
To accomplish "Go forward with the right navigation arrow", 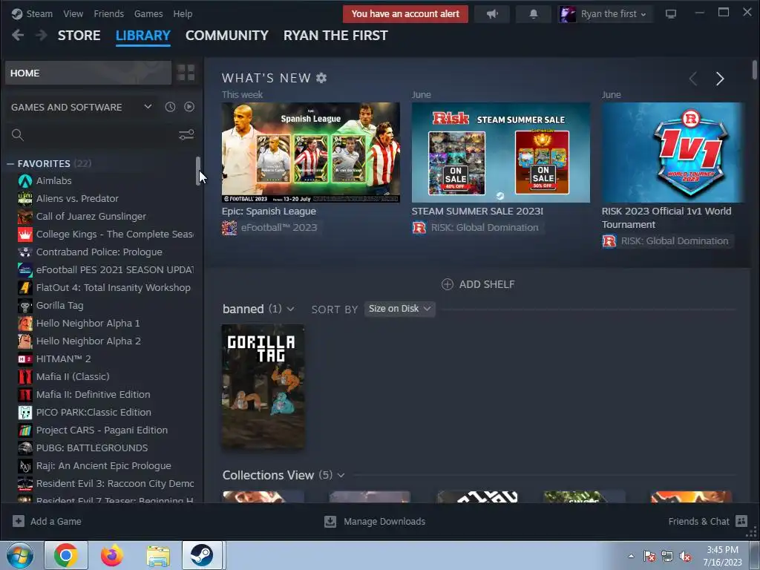I will (x=42, y=35).
